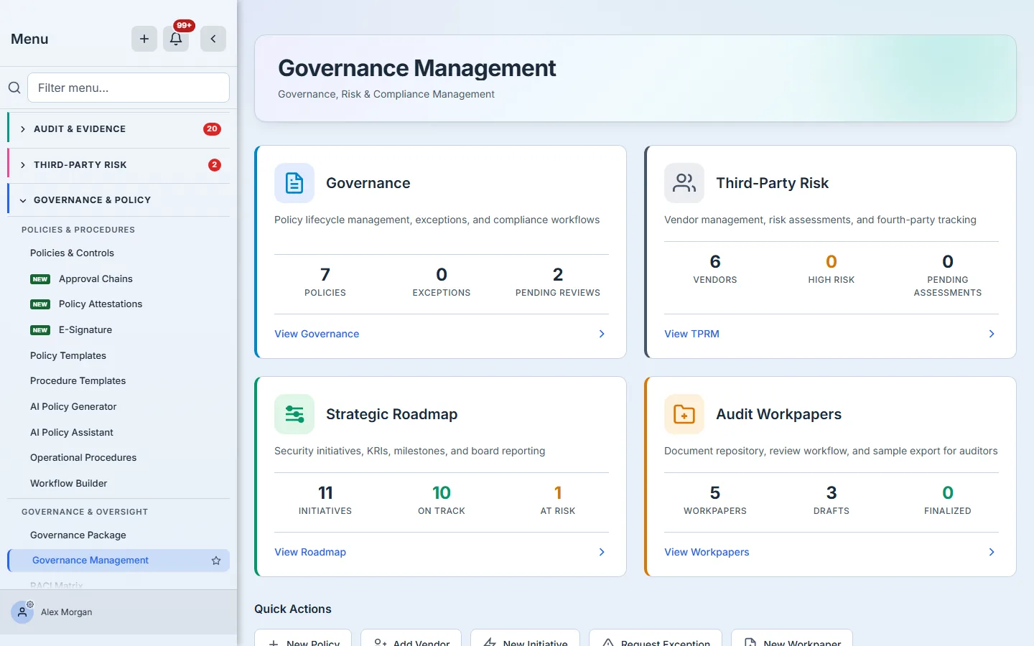Click View TPRM link
Screen dimensions: 1034x646
[x=691, y=334]
